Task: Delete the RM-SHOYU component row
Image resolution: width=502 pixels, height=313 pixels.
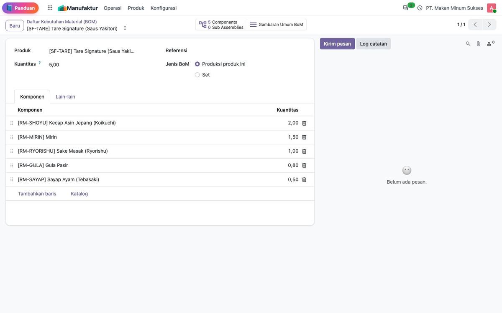Action: tap(304, 123)
